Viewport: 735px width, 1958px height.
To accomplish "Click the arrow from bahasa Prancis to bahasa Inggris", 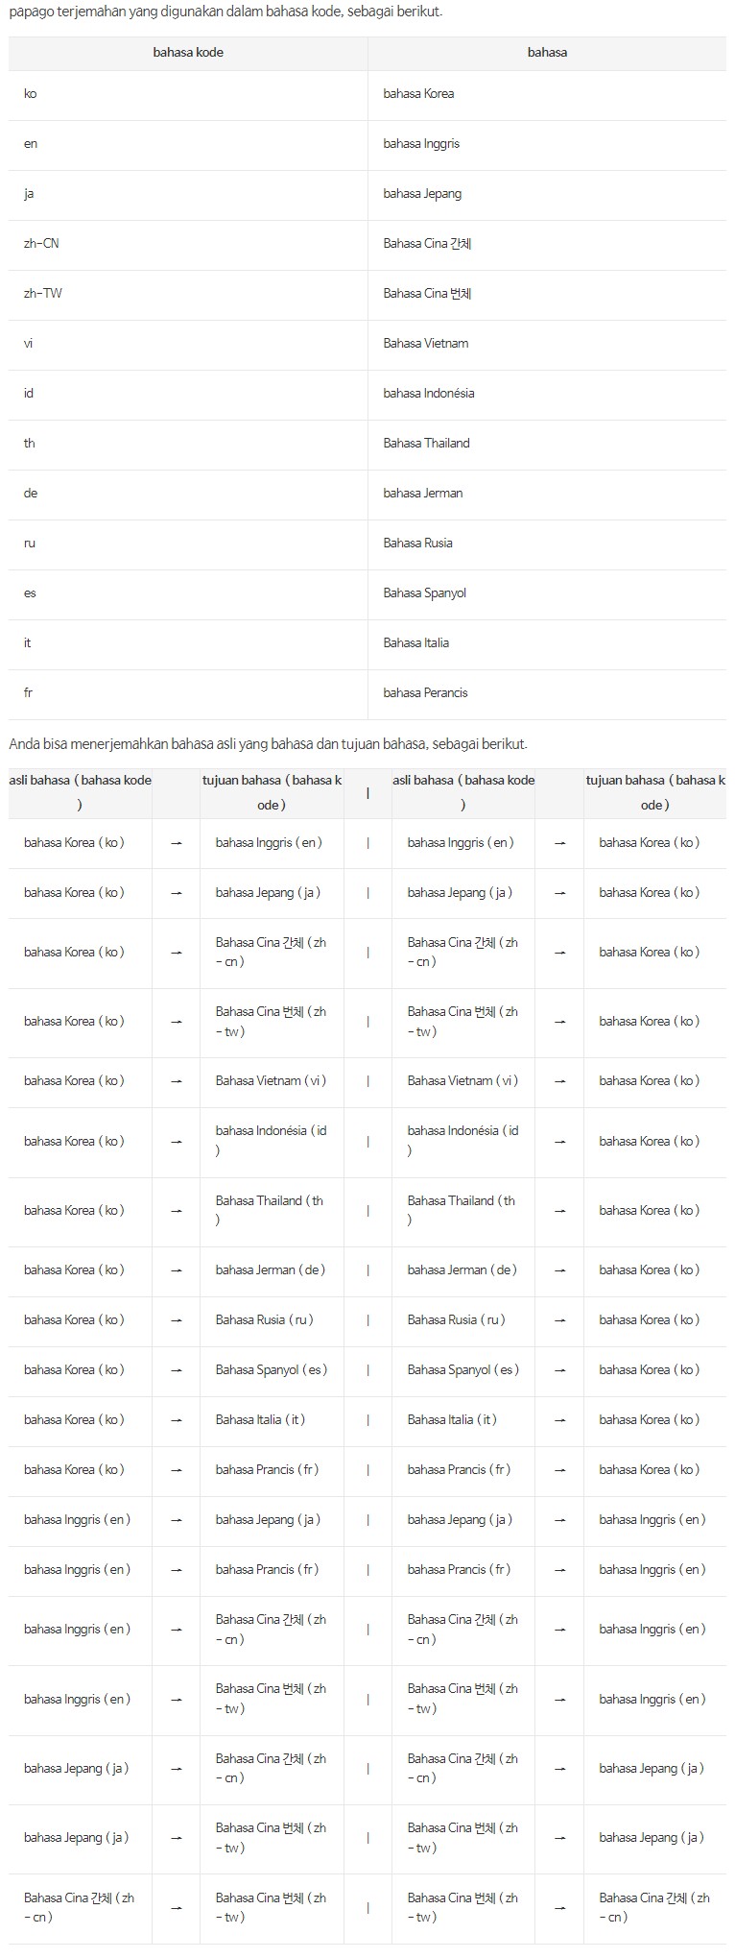I will [559, 1570].
